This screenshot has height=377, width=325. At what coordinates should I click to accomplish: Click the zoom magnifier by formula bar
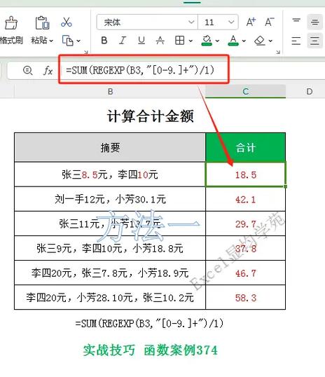coord(27,71)
